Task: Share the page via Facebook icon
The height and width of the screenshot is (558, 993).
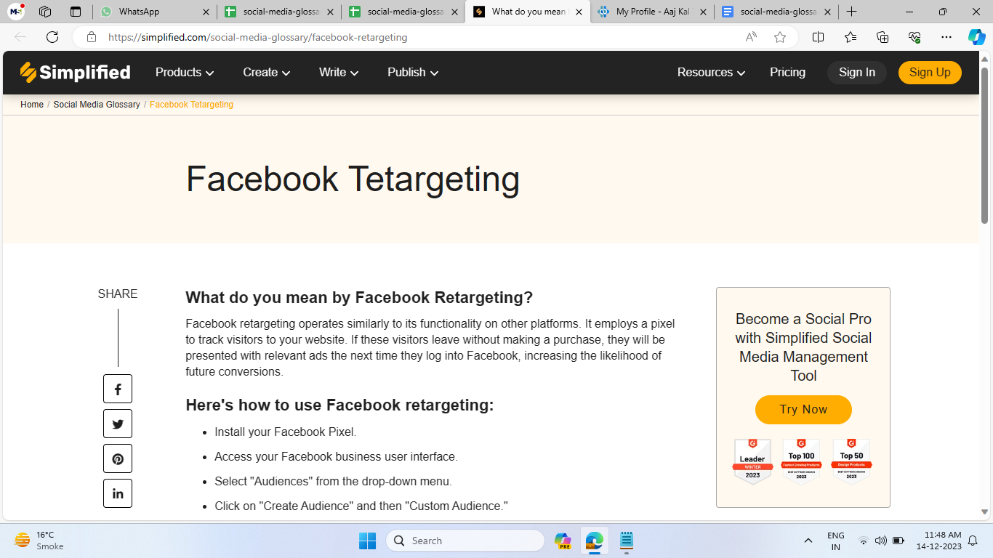Action: click(118, 389)
